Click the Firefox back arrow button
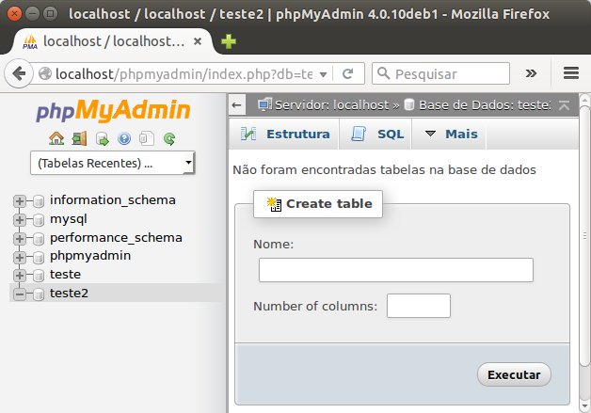 (18, 73)
